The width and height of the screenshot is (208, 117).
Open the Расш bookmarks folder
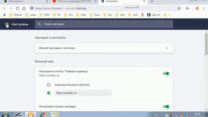(95, 15)
